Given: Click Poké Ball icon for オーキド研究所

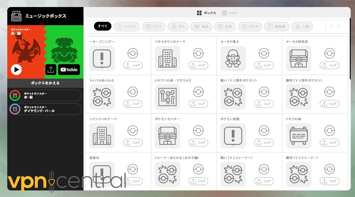Looking at the screenshot, I should tap(329, 53).
